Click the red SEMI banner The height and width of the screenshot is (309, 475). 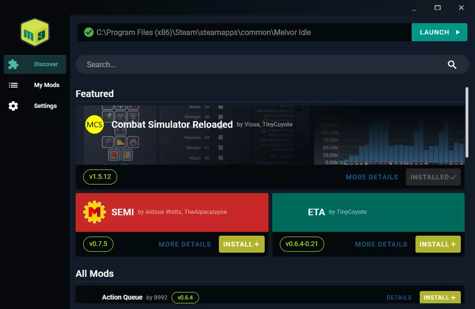[172, 212]
